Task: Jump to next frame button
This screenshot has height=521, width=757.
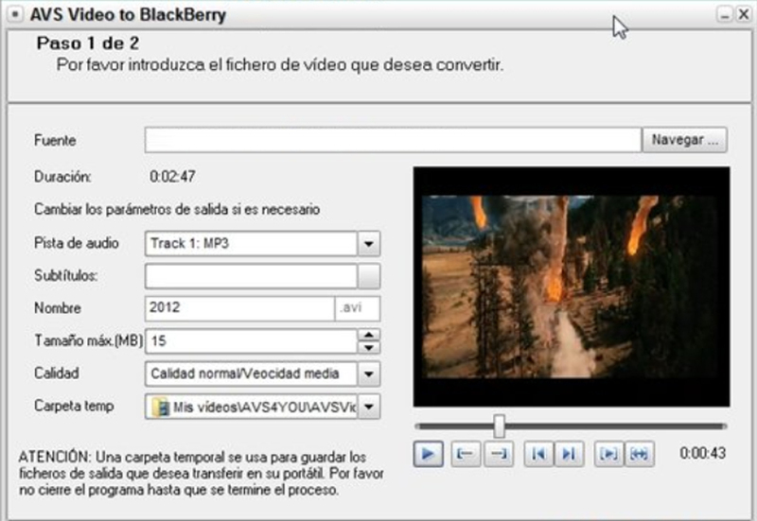Action: click(570, 454)
